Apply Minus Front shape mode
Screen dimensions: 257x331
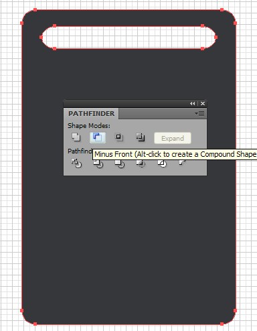click(98, 137)
